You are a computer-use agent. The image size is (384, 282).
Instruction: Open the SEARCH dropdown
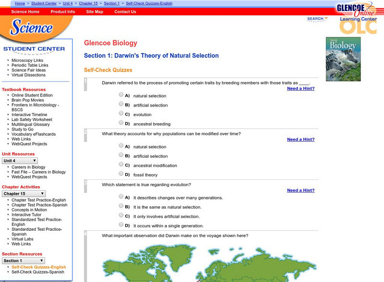(x=317, y=19)
